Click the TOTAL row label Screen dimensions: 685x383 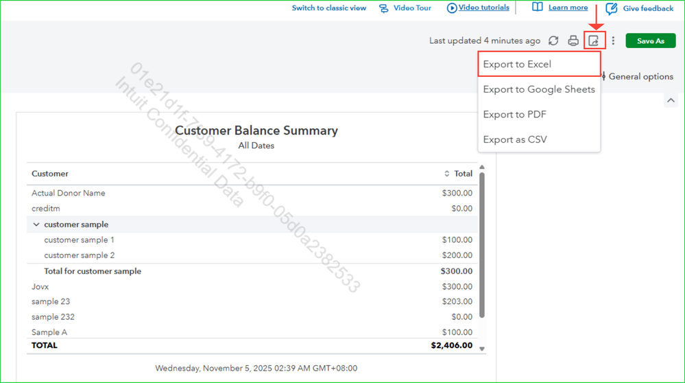pos(44,345)
